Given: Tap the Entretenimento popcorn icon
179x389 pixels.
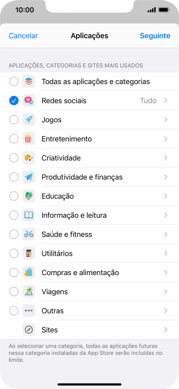Looking at the screenshot, I should (28, 139).
